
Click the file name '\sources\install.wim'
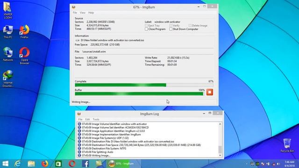[x=94, y=52]
